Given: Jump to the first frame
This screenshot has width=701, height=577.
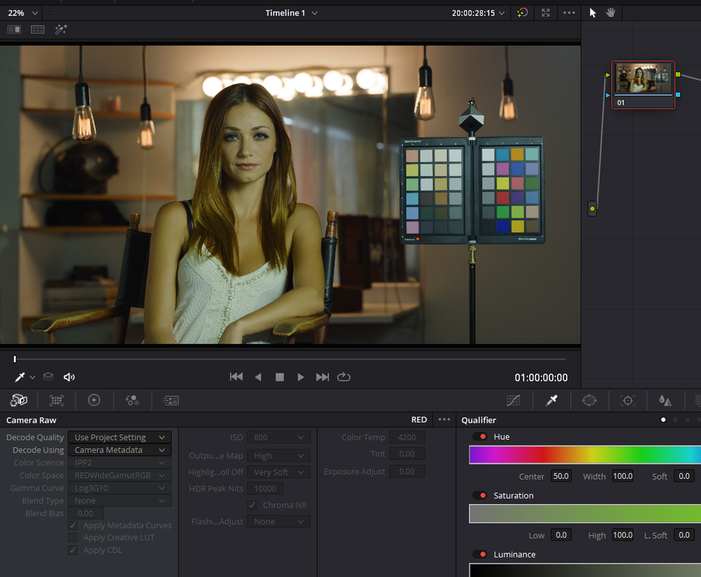Looking at the screenshot, I should coord(237,377).
